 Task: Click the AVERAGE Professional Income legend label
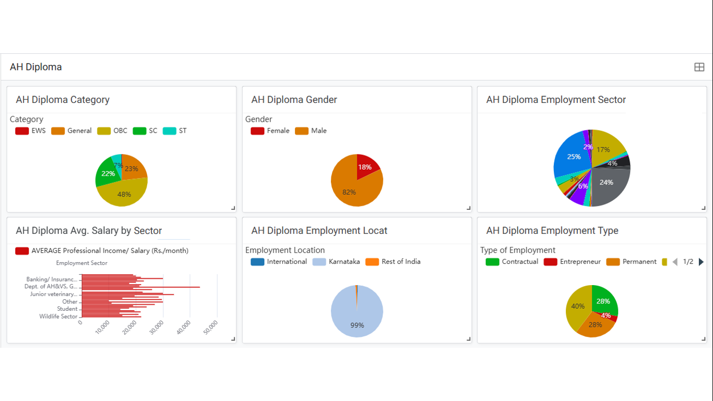110,251
